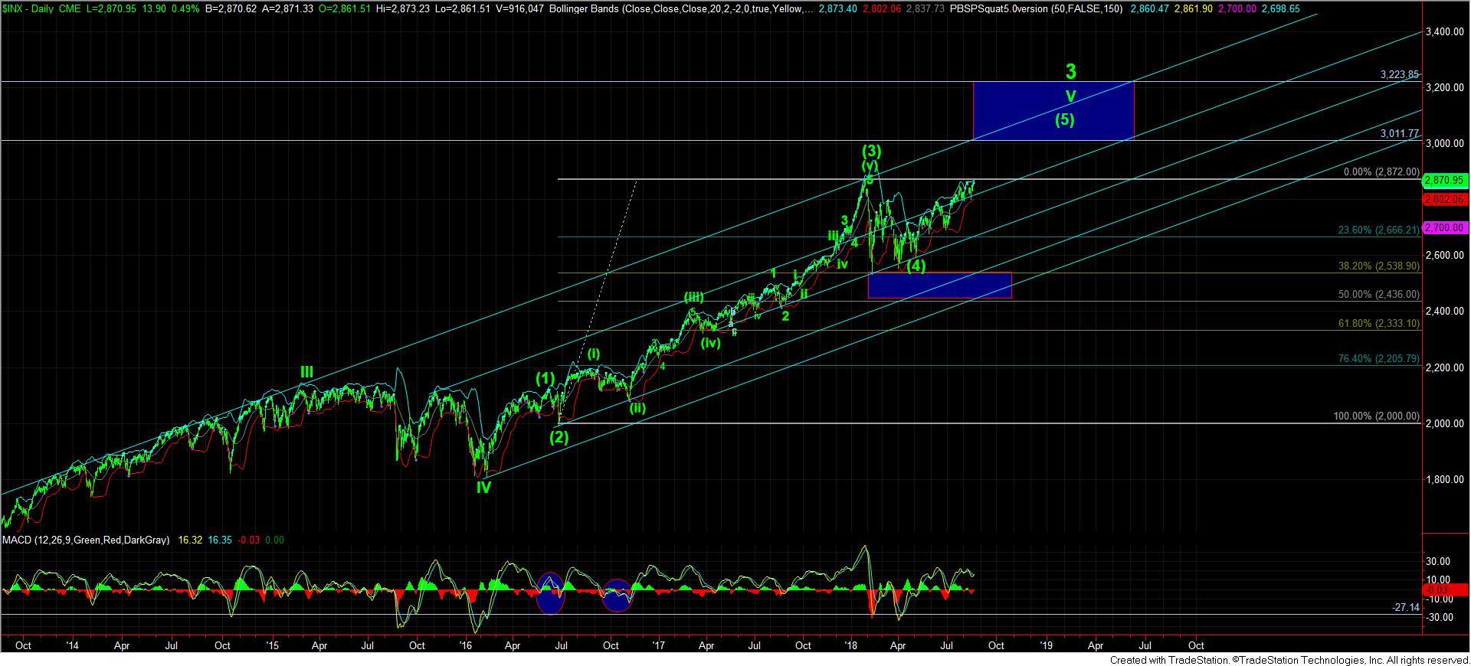The width and height of the screenshot is (1471, 666).
Task: Select the lower blue support box
Action: [939, 285]
